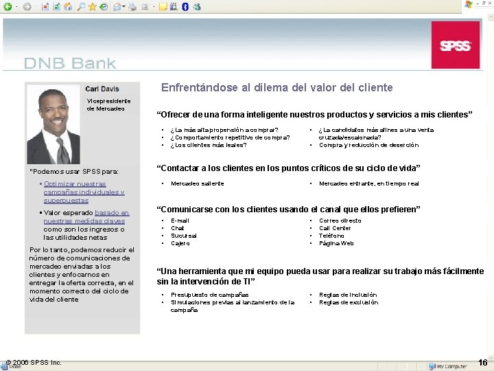Image resolution: width=494 pixels, height=371 pixels.
Task: Click the Windows flag logo
Action: point(469,4)
